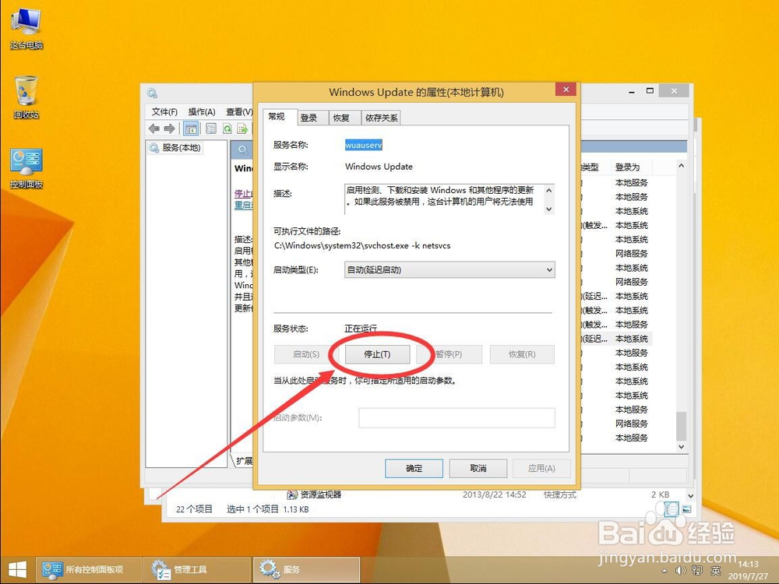Switch to 所有控制面板项 taskbar button
The height and width of the screenshot is (584, 779).
point(89,570)
